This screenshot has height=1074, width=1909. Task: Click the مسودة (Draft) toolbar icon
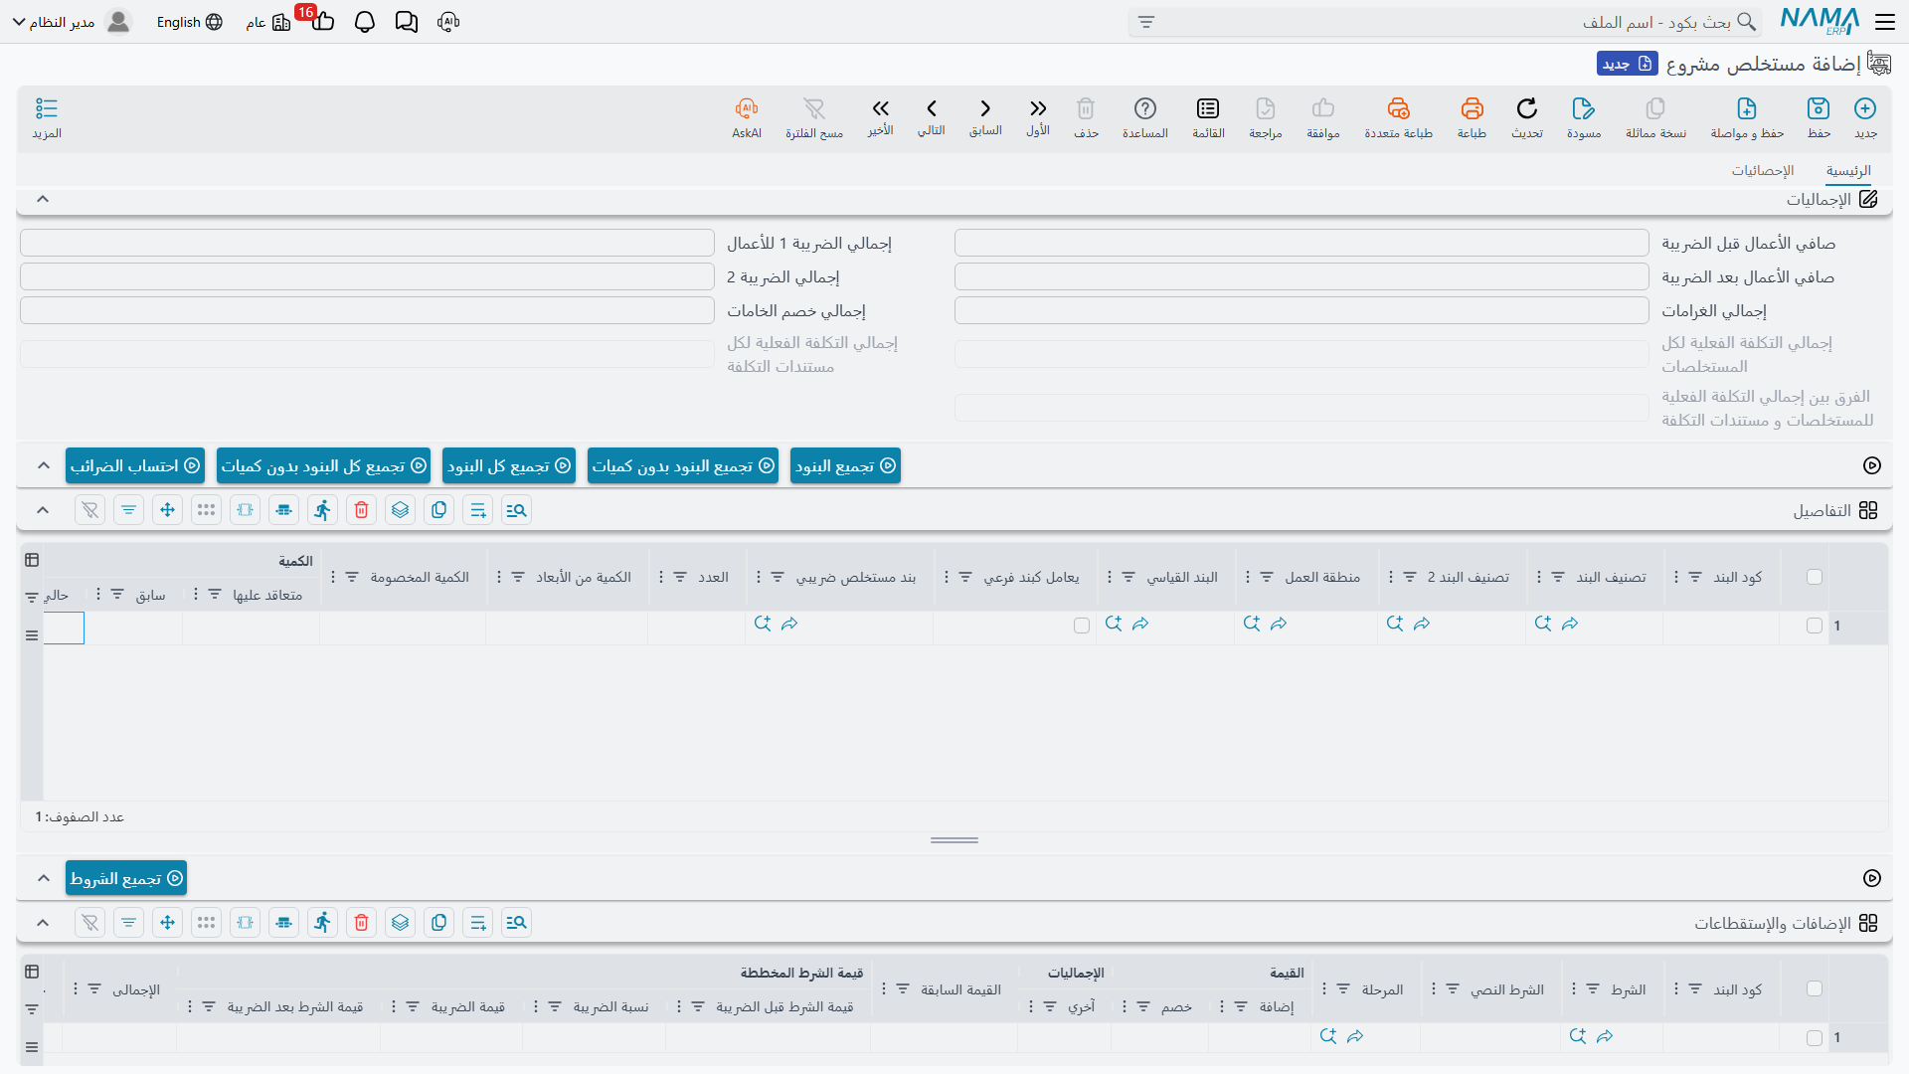point(1584,108)
